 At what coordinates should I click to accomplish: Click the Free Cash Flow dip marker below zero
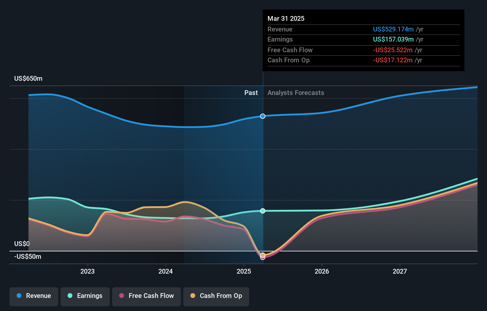pos(262,258)
